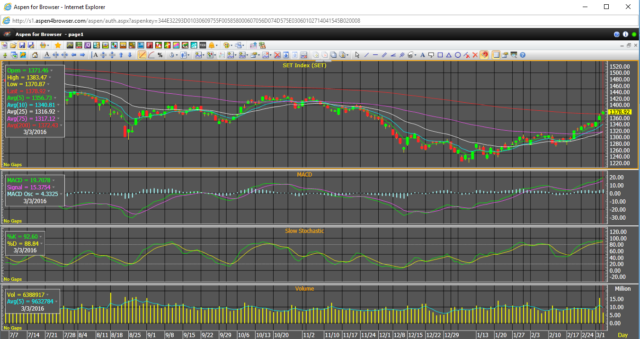Click the Slow Stochastic panel title

coord(304,231)
